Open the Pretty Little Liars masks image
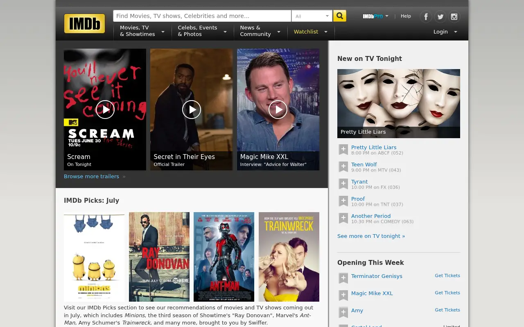 399,103
